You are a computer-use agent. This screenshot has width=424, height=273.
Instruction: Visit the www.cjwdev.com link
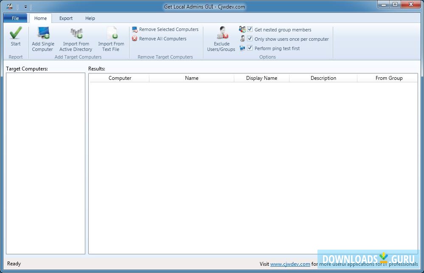(291, 263)
